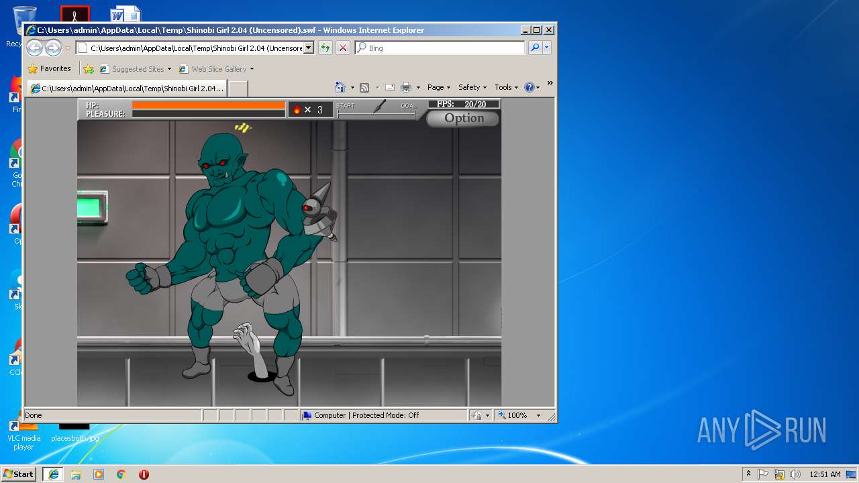Image resolution: width=859 pixels, height=483 pixels.
Task: Open the VLC media player desktop shortcut
Action: pyautogui.click(x=23, y=435)
